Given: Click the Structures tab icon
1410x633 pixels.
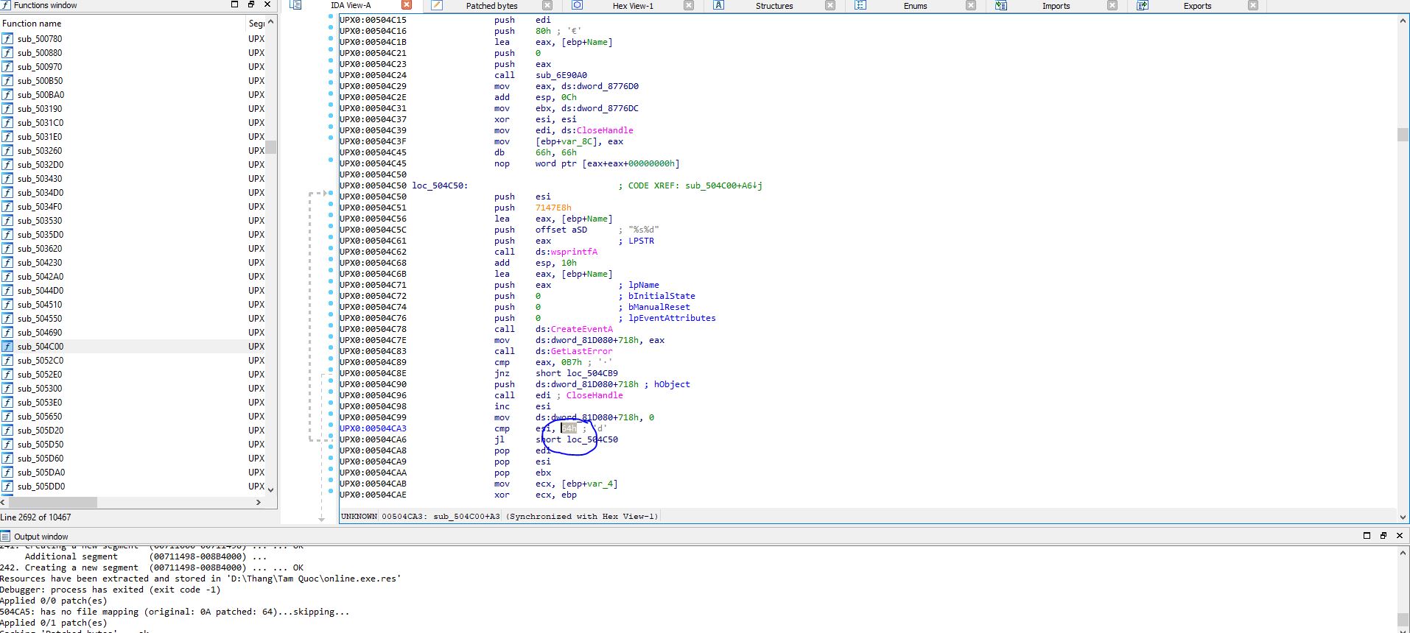Looking at the screenshot, I should tap(719, 5).
